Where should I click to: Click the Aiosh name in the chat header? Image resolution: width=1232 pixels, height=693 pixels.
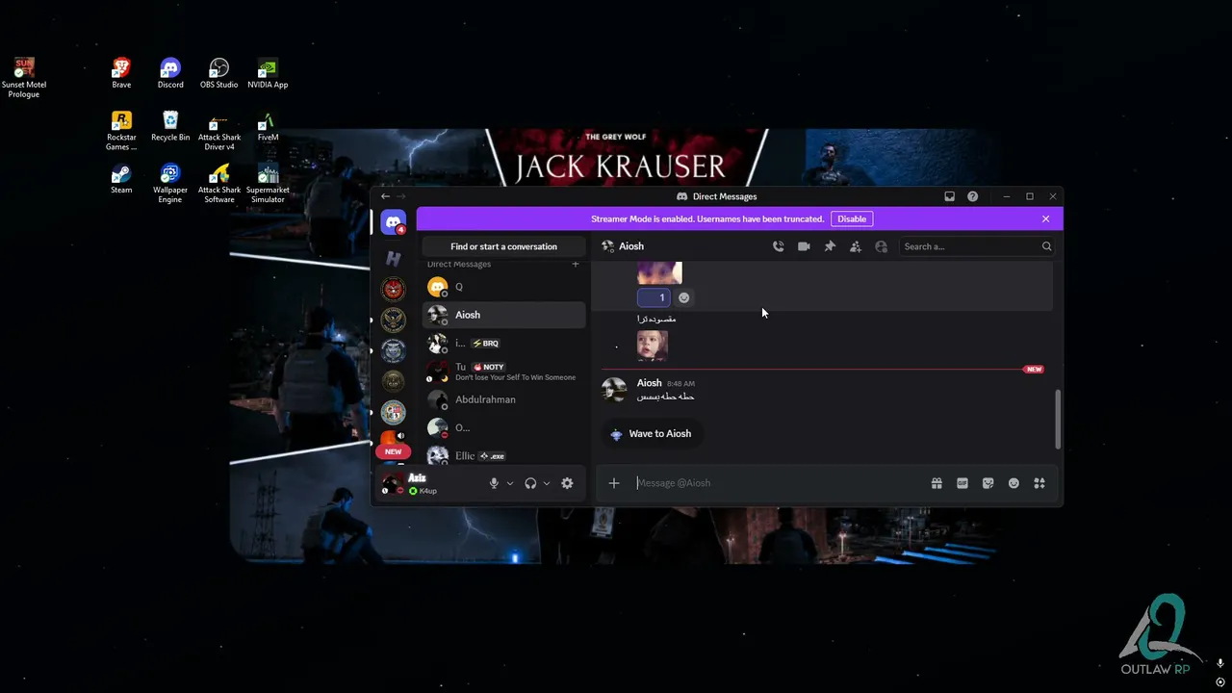click(x=631, y=246)
